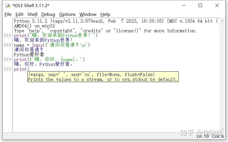The width and height of the screenshot is (228, 142).
Task: Click the first print welcome statement line
Action: (x=55, y=35)
